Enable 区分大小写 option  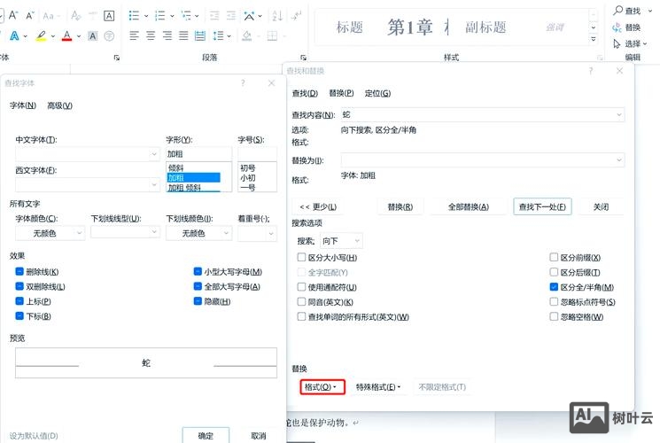(x=301, y=257)
